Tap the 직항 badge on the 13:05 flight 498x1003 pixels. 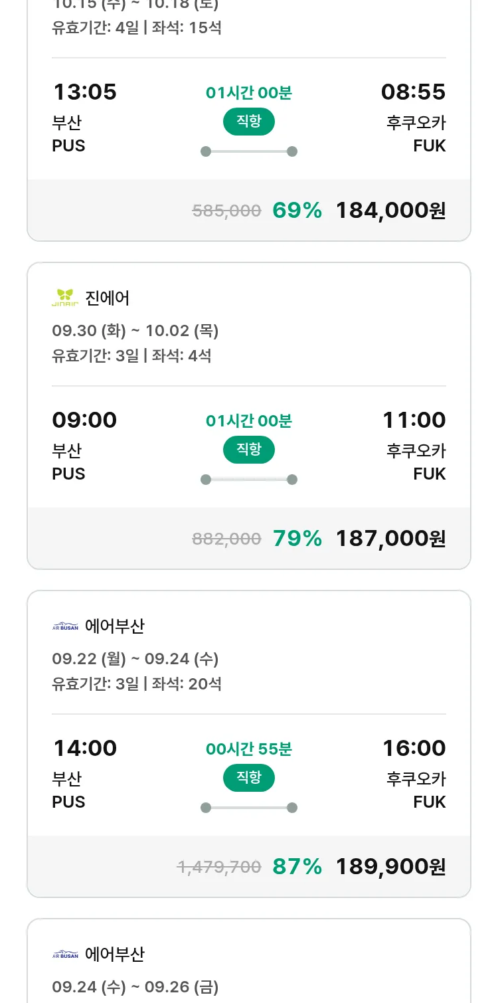pyautogui.click(x=249, y=122)
